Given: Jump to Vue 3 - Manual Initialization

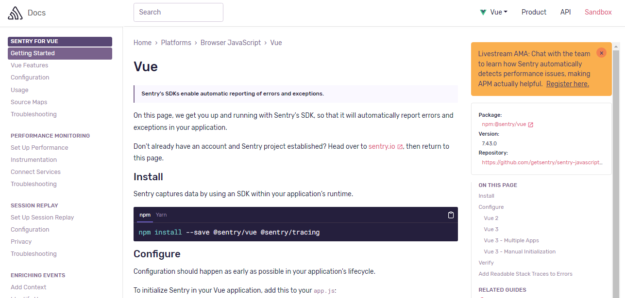Looking at the screenshot, I should (520, 252).
